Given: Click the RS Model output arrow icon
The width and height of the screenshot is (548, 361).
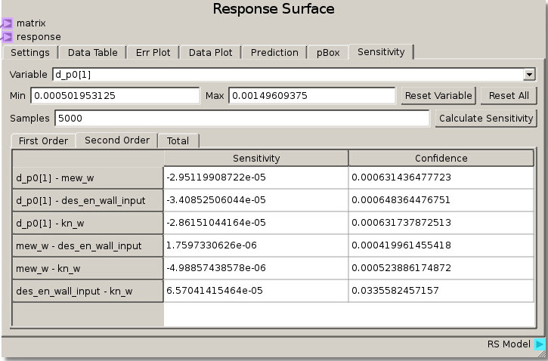Looking at the screenshot, I should (x=540, y=344).
